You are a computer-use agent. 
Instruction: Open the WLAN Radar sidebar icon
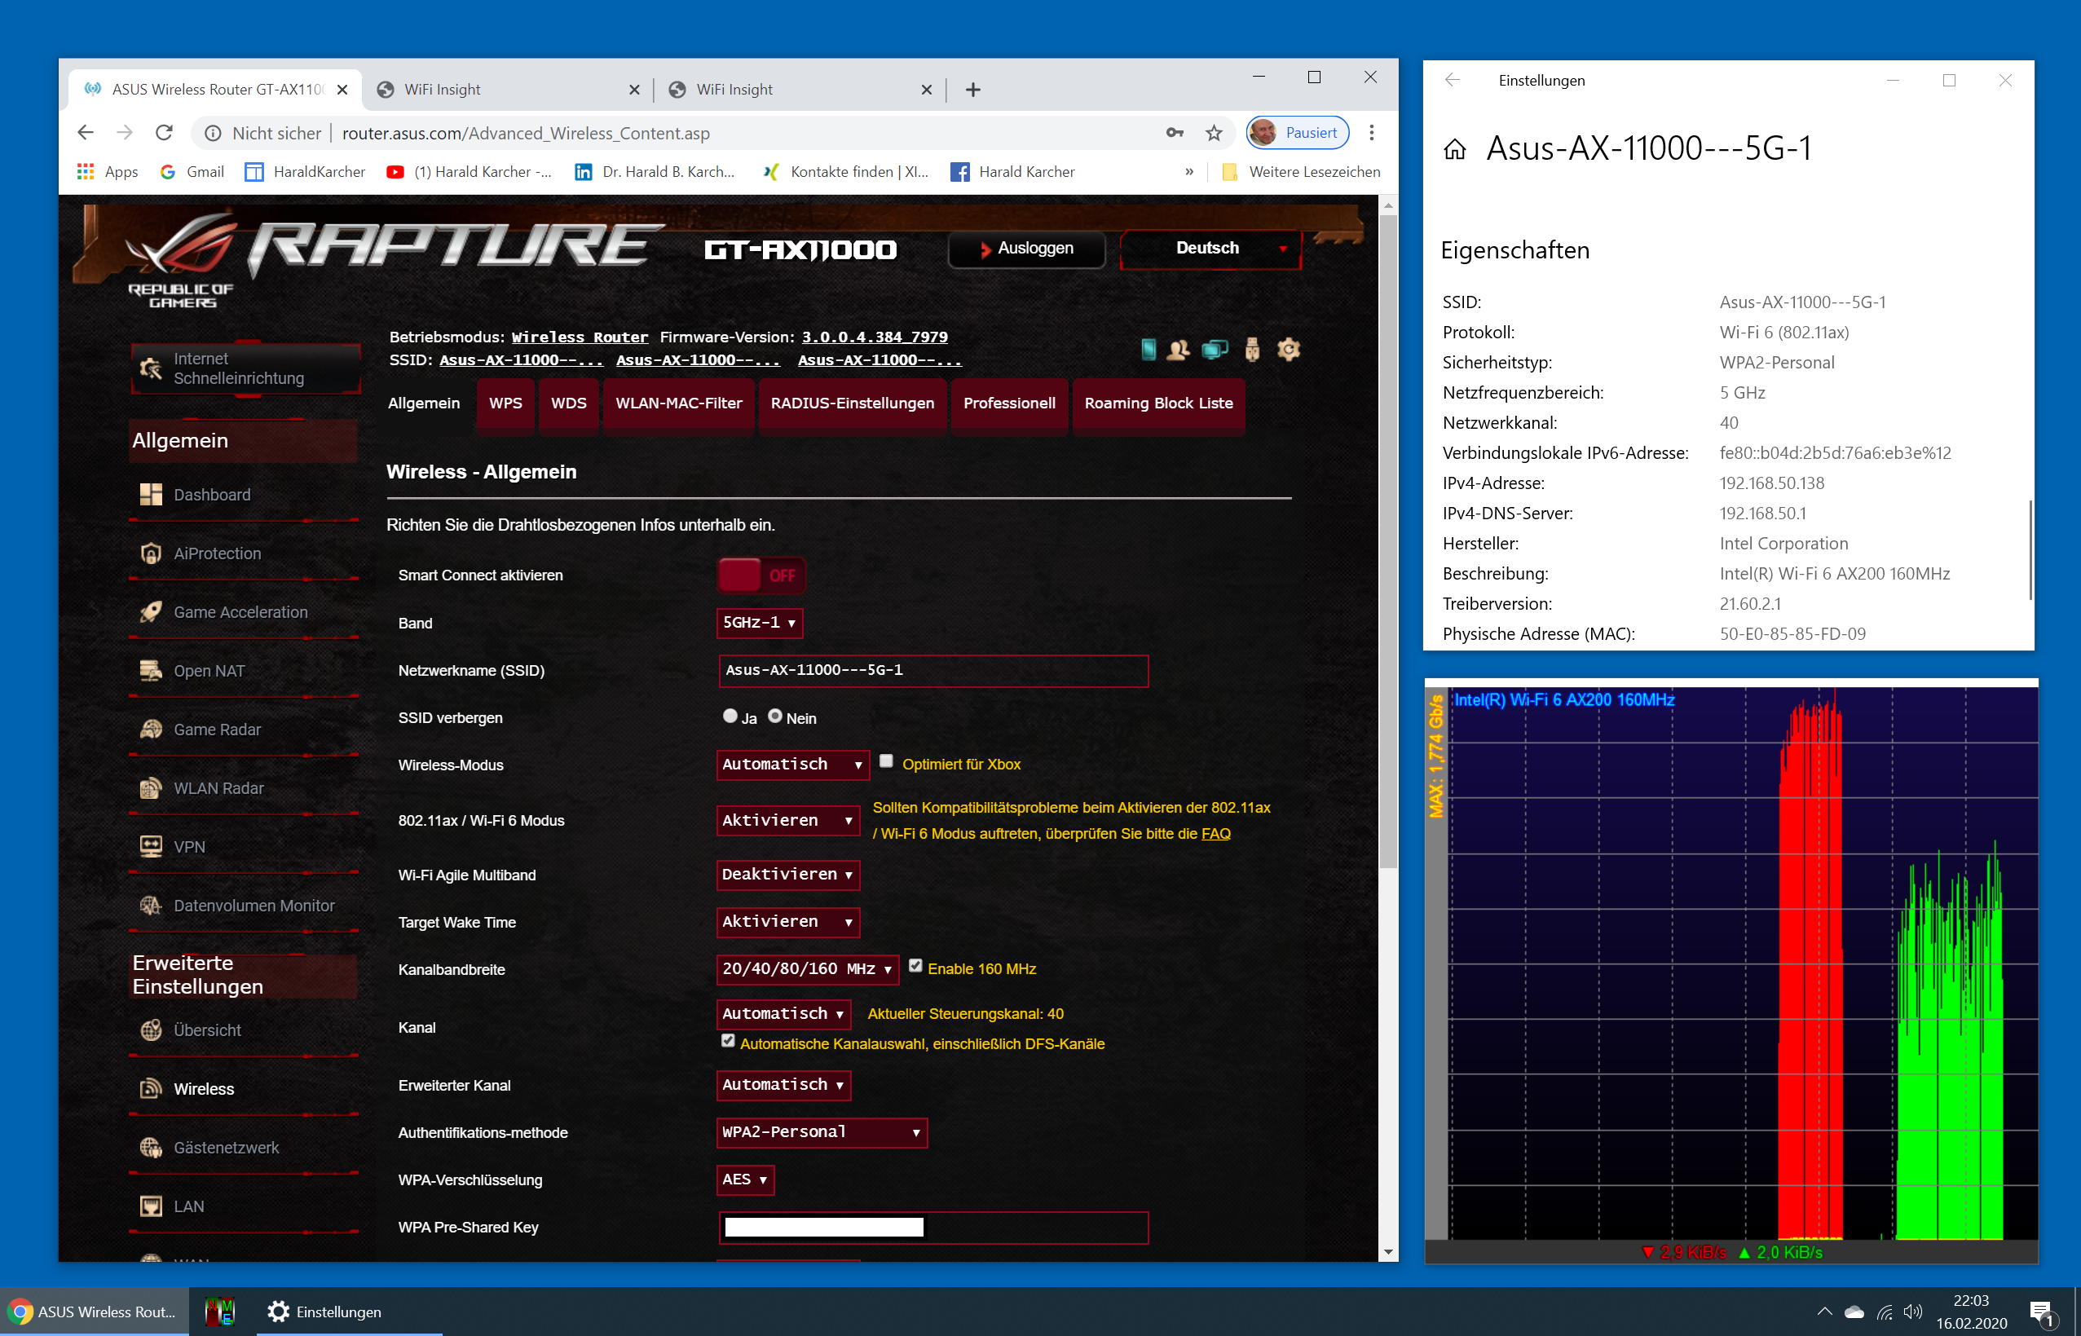151,787
